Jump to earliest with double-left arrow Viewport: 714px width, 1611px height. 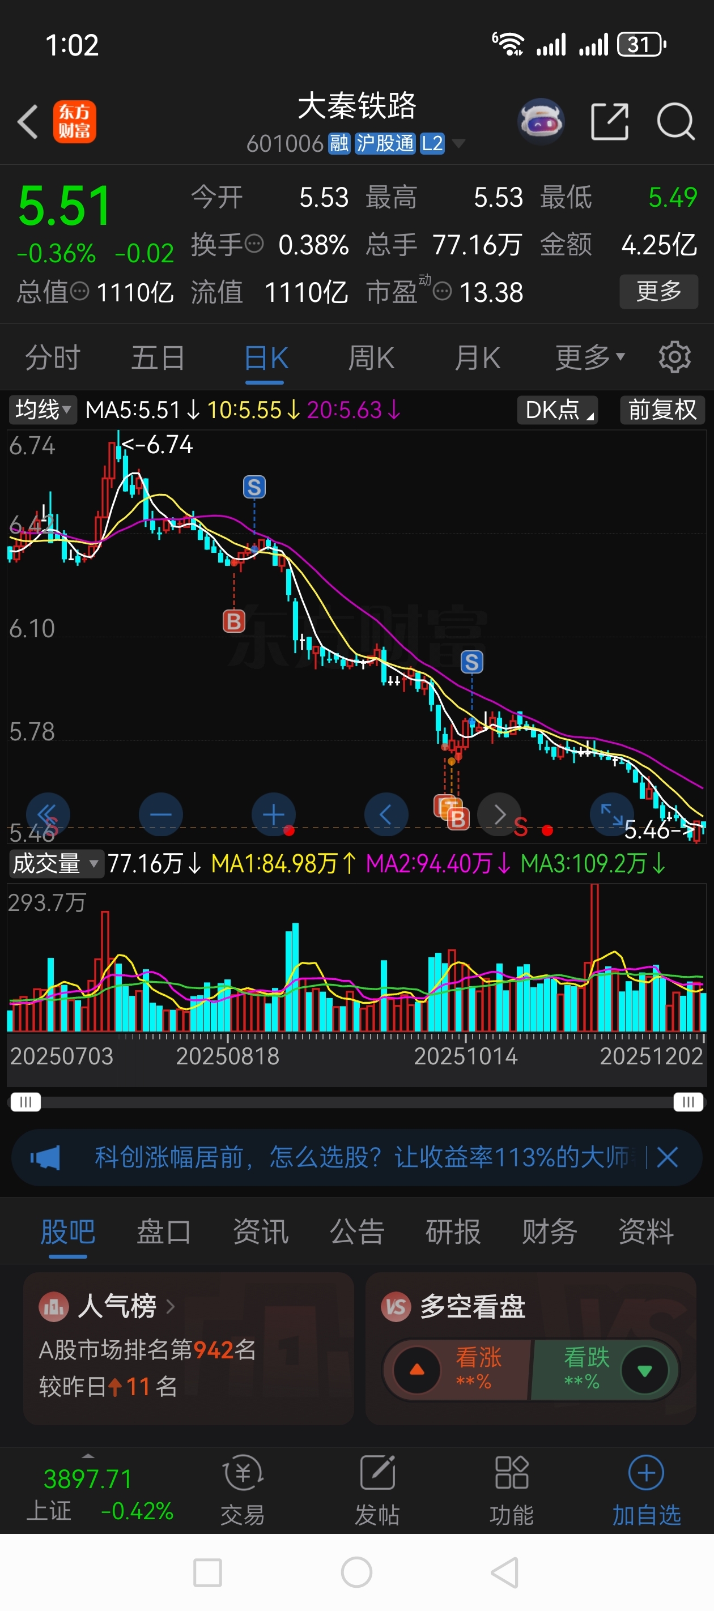[x=48, y=815]
